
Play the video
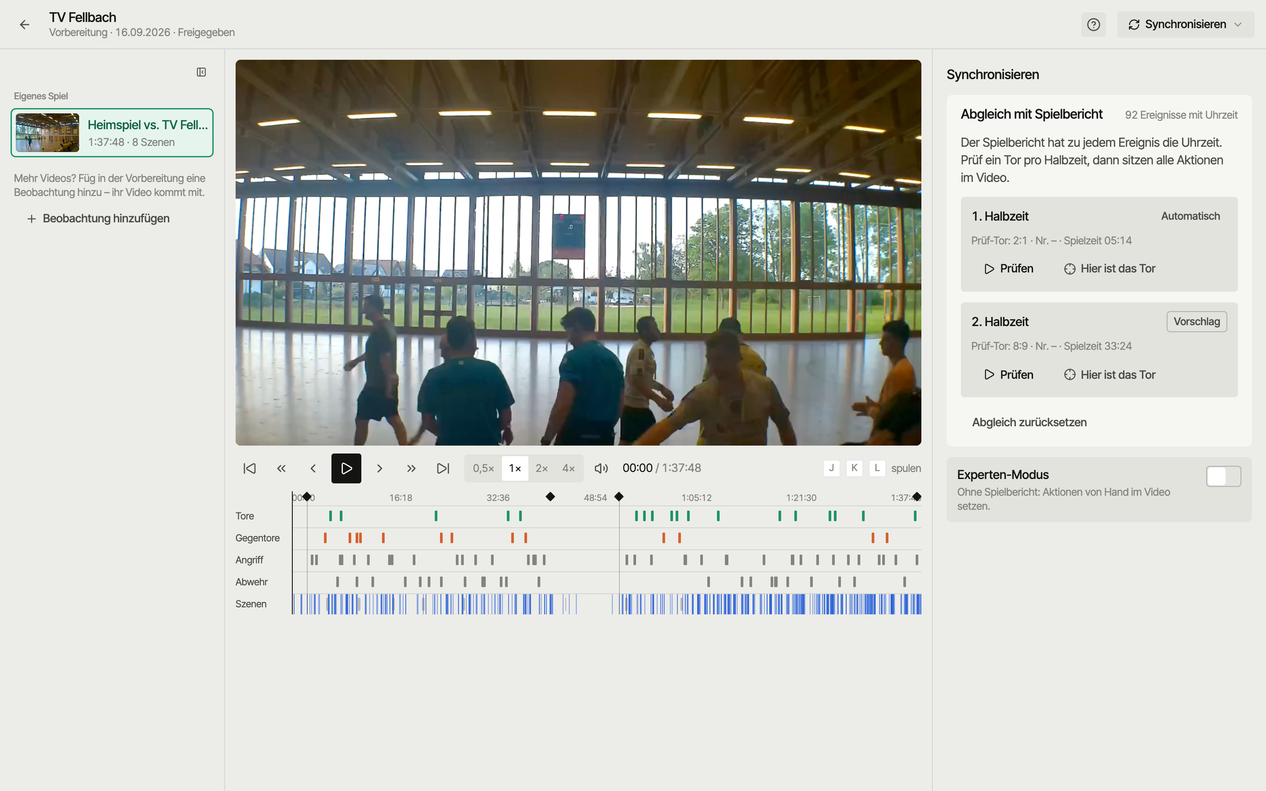click(x=346, y=468)
